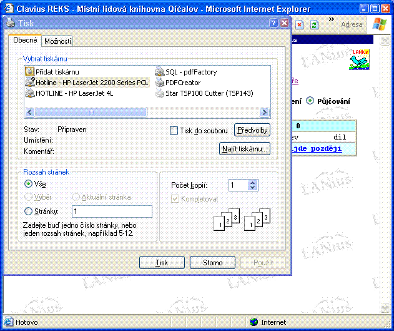Click the browser page scroll-up arrow

tap(385, 41)
